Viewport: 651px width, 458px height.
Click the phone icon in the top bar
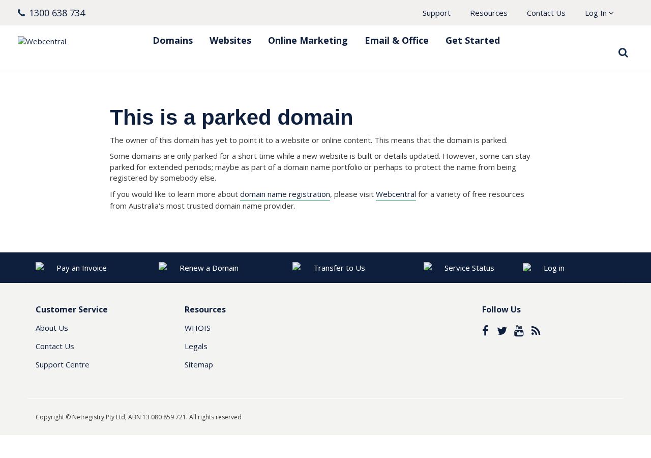[21, 13]
